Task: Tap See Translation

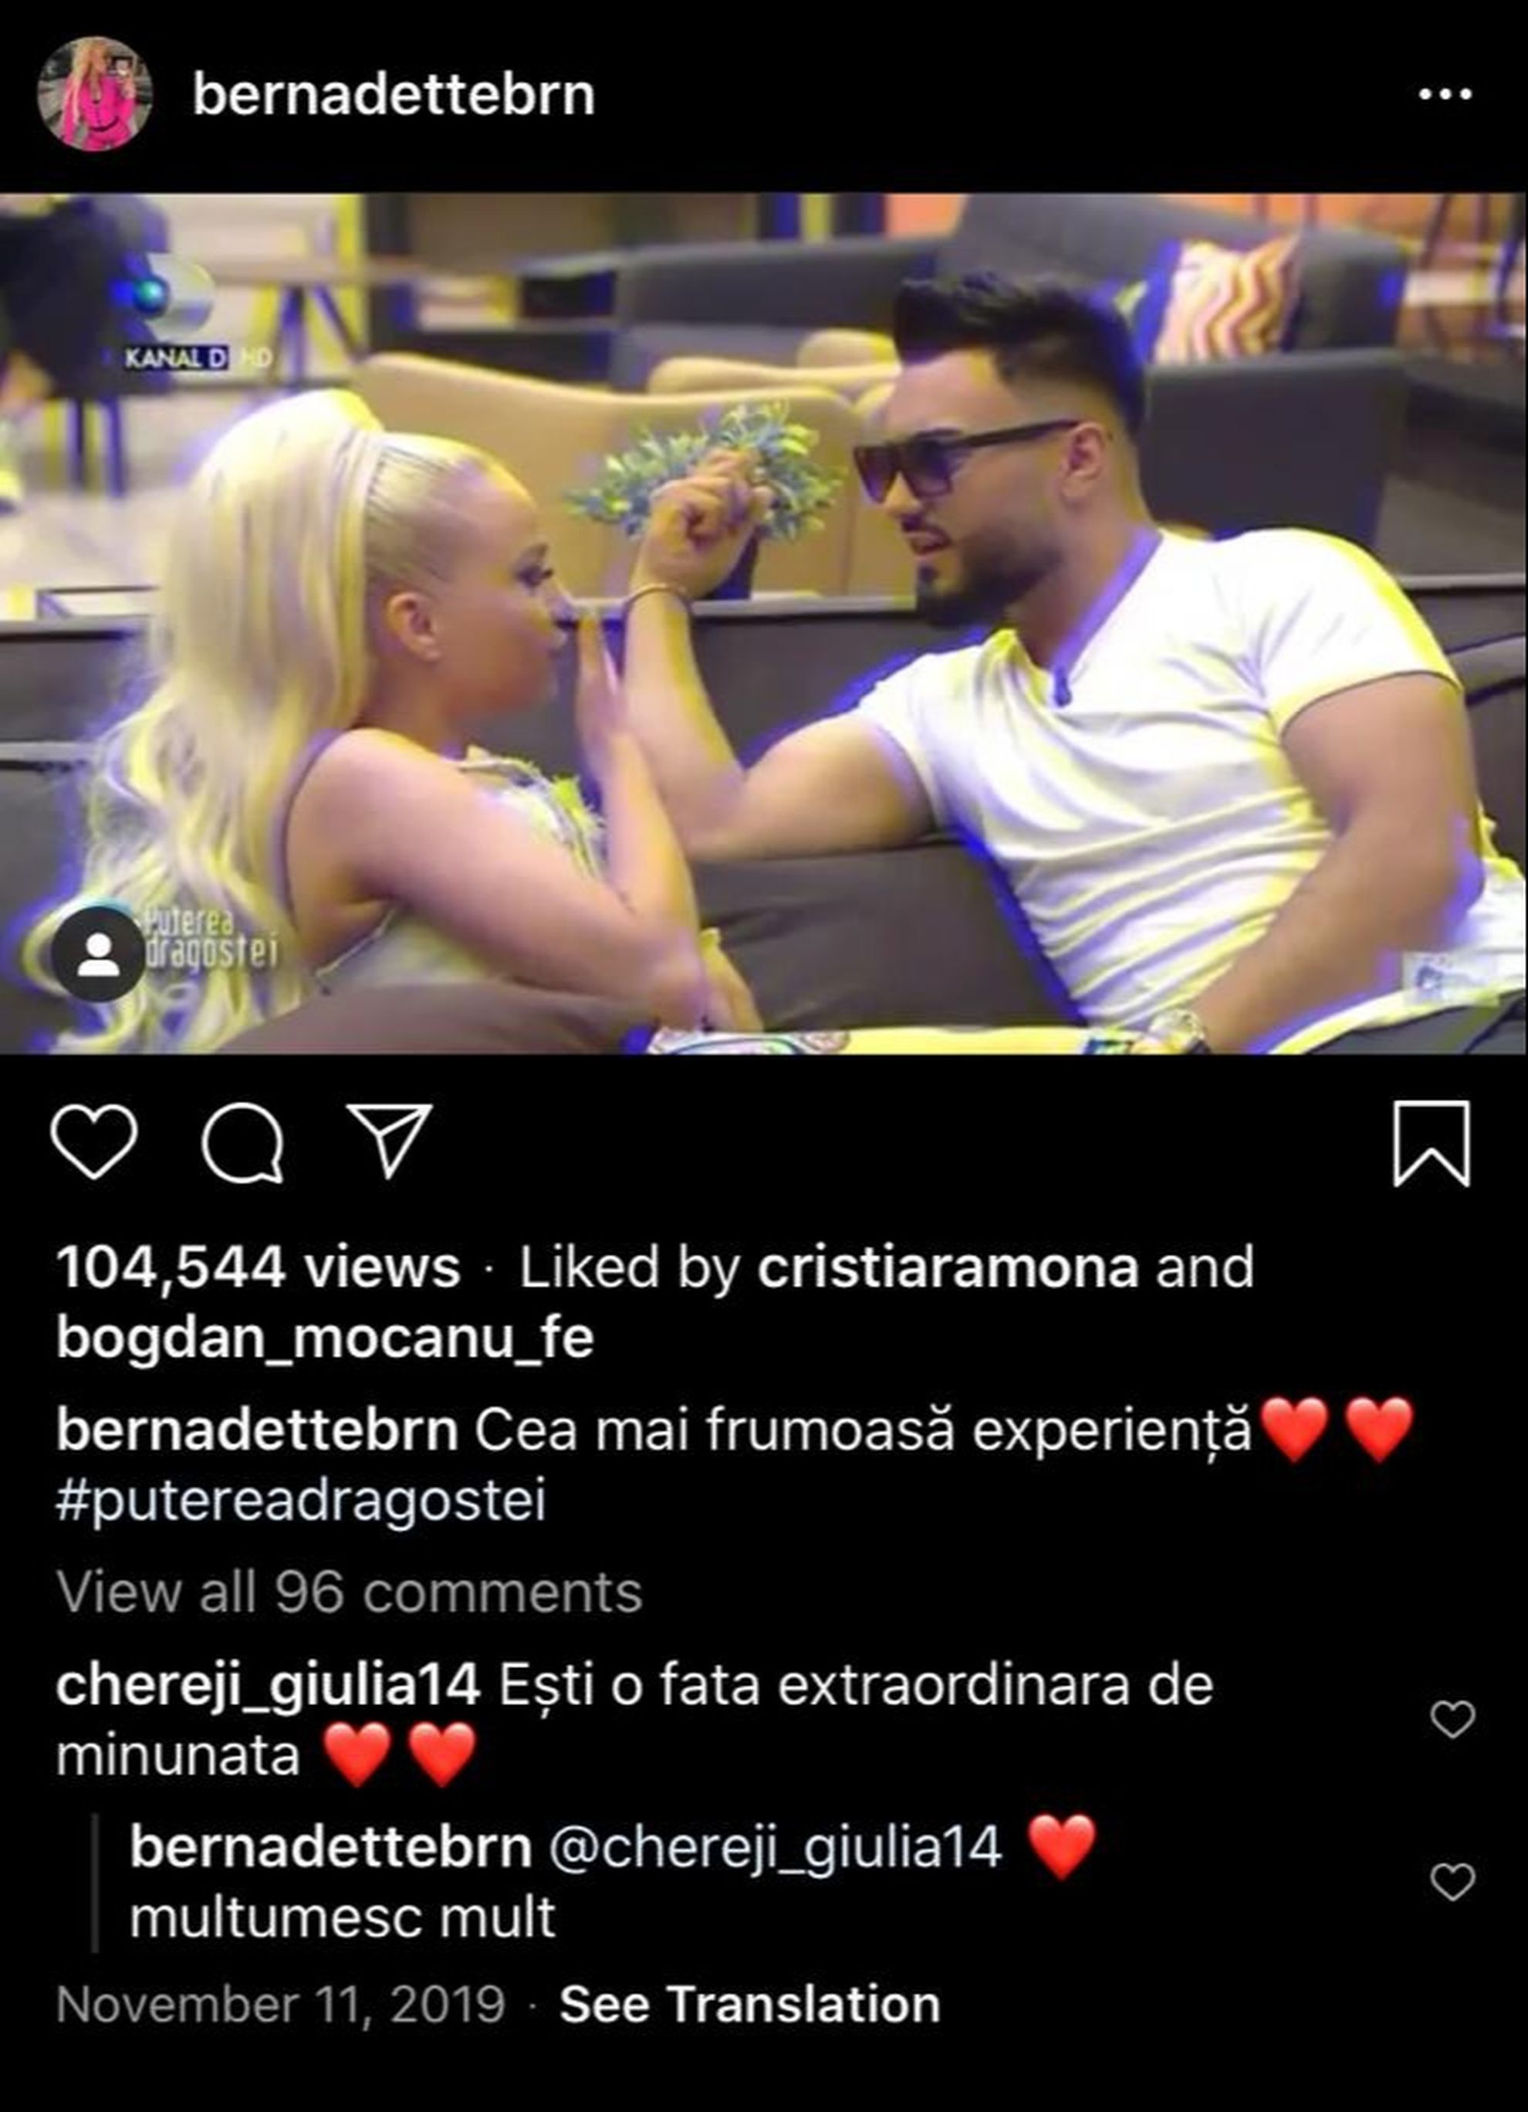Action: 749,2005
